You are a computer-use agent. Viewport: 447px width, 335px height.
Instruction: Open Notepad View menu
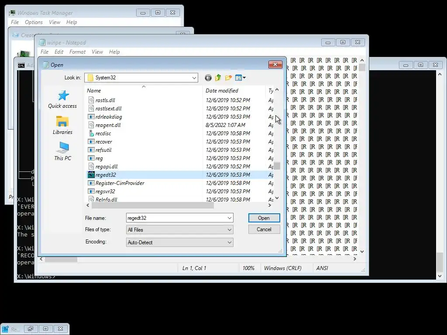97,52
